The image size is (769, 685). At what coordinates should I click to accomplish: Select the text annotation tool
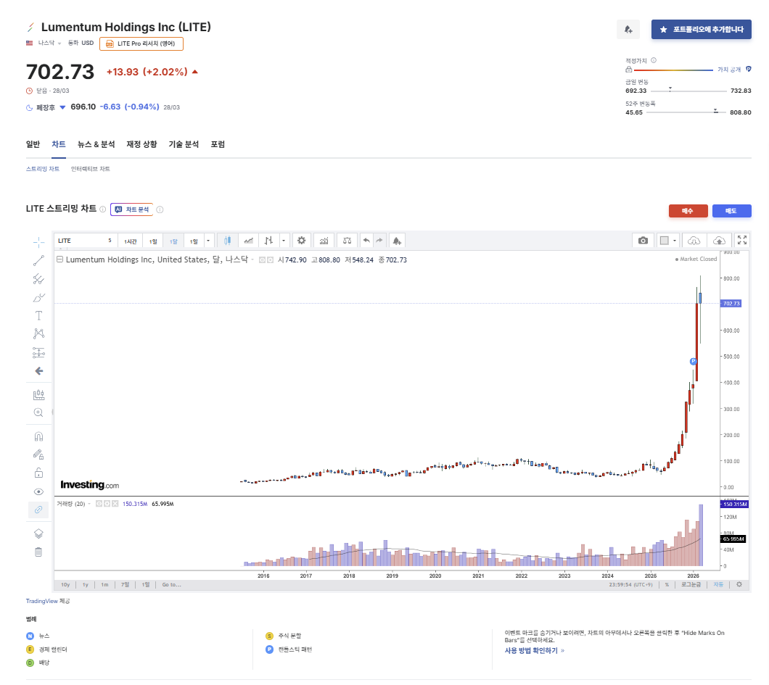[38, 315]
